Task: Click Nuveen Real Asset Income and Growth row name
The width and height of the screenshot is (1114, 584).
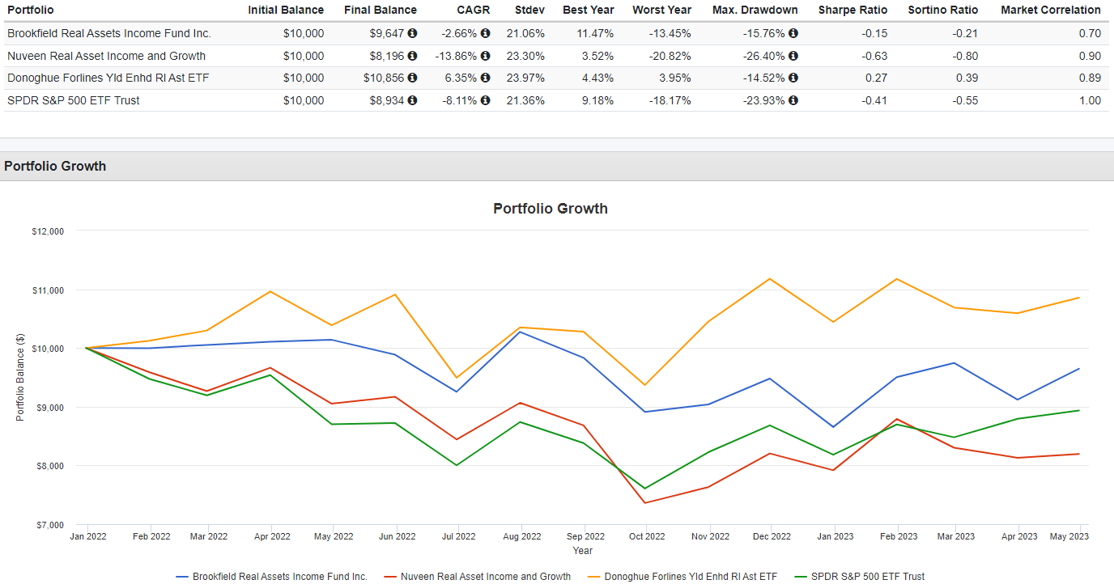Action: tap(106, 56)
